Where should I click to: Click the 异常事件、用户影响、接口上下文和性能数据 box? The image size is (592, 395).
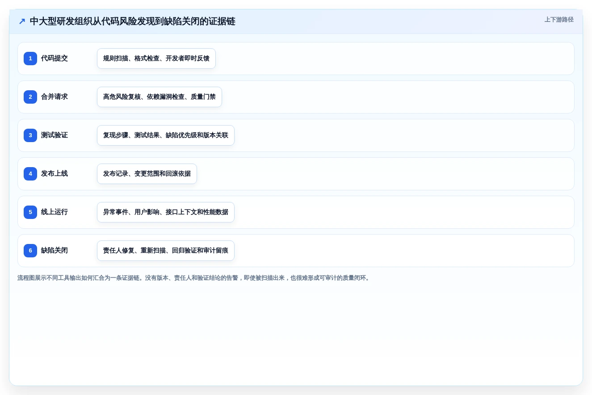pyautogui.click(x=166, y=212)
